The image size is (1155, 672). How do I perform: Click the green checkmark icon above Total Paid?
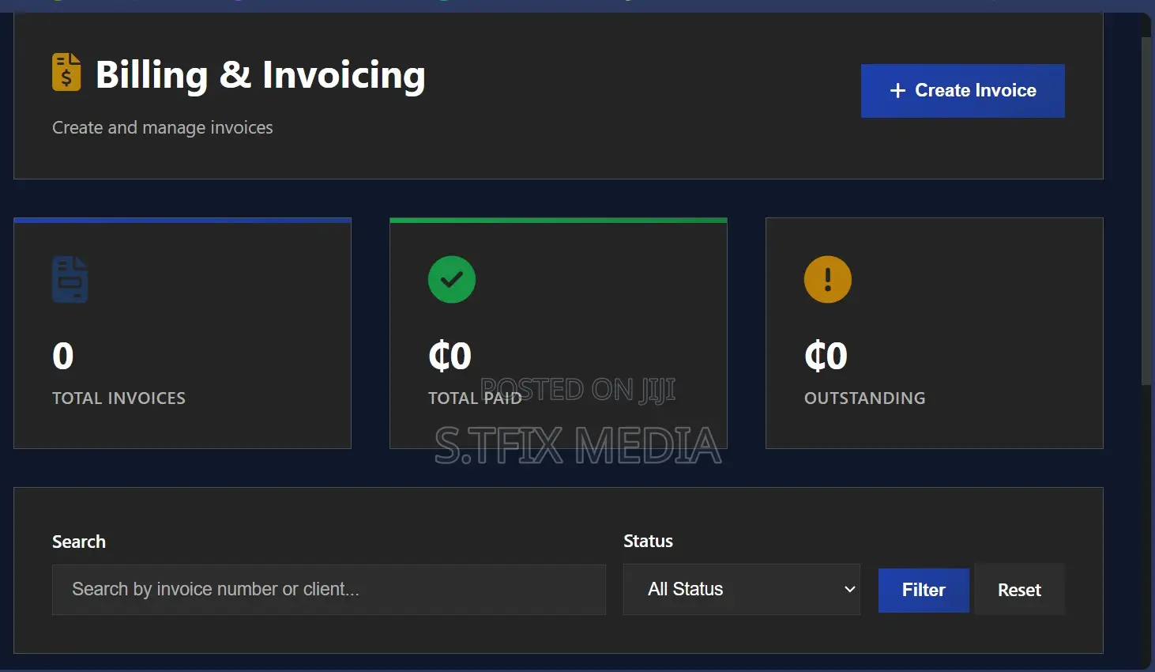pyautogui.click(x=452, y=279)
